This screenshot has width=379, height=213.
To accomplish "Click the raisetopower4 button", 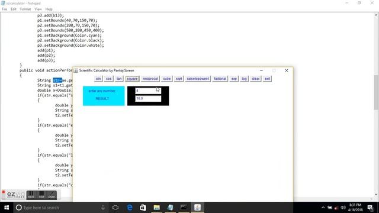I will (198, 79).
